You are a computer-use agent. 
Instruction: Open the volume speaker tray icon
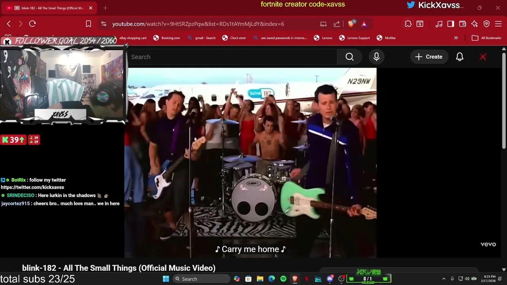coord(467,279)
